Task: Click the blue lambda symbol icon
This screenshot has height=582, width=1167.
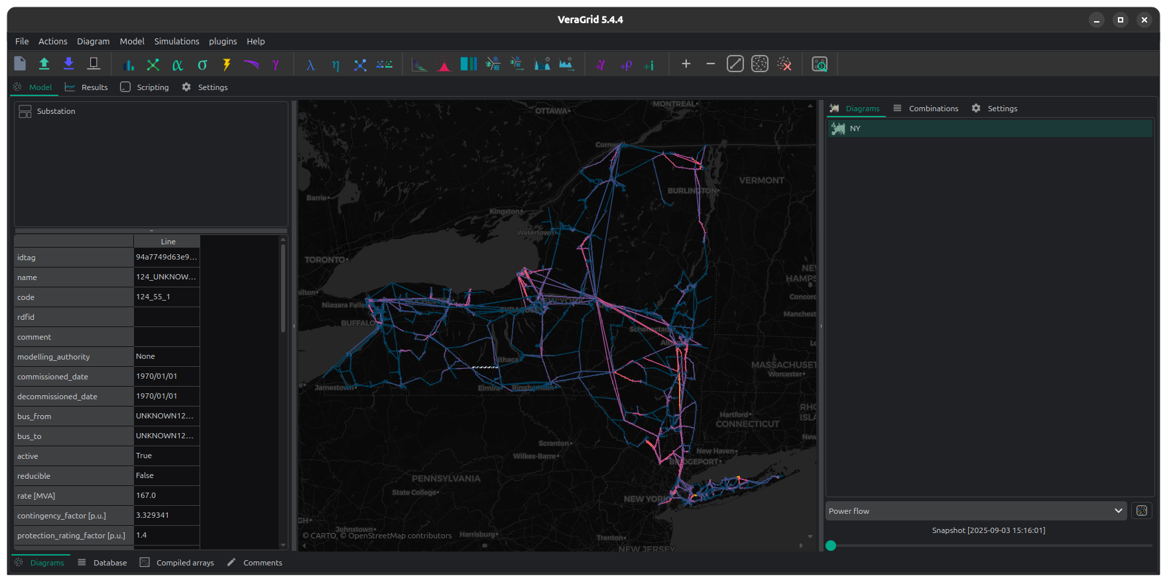Action: [x=310, y=65]
